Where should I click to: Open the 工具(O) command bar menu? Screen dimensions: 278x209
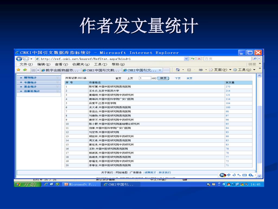(244, 70)
